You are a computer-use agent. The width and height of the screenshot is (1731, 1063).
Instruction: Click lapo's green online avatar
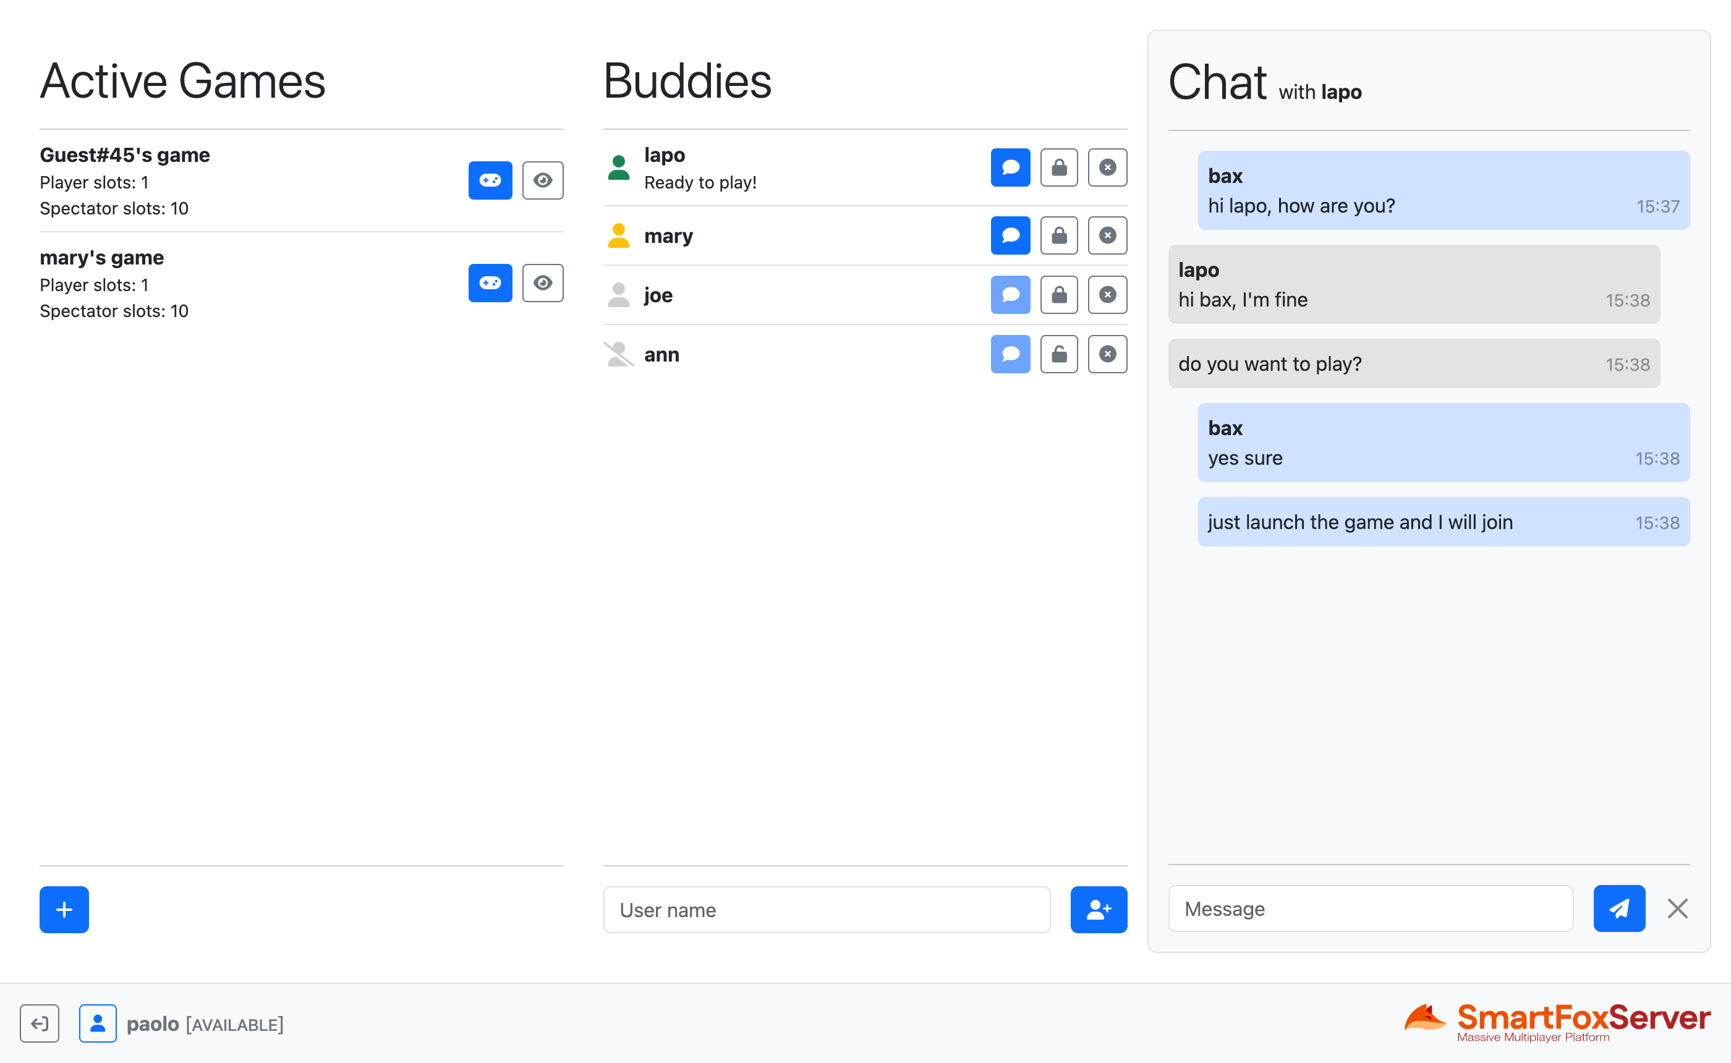pyautogui.click(x=619, y=167)
